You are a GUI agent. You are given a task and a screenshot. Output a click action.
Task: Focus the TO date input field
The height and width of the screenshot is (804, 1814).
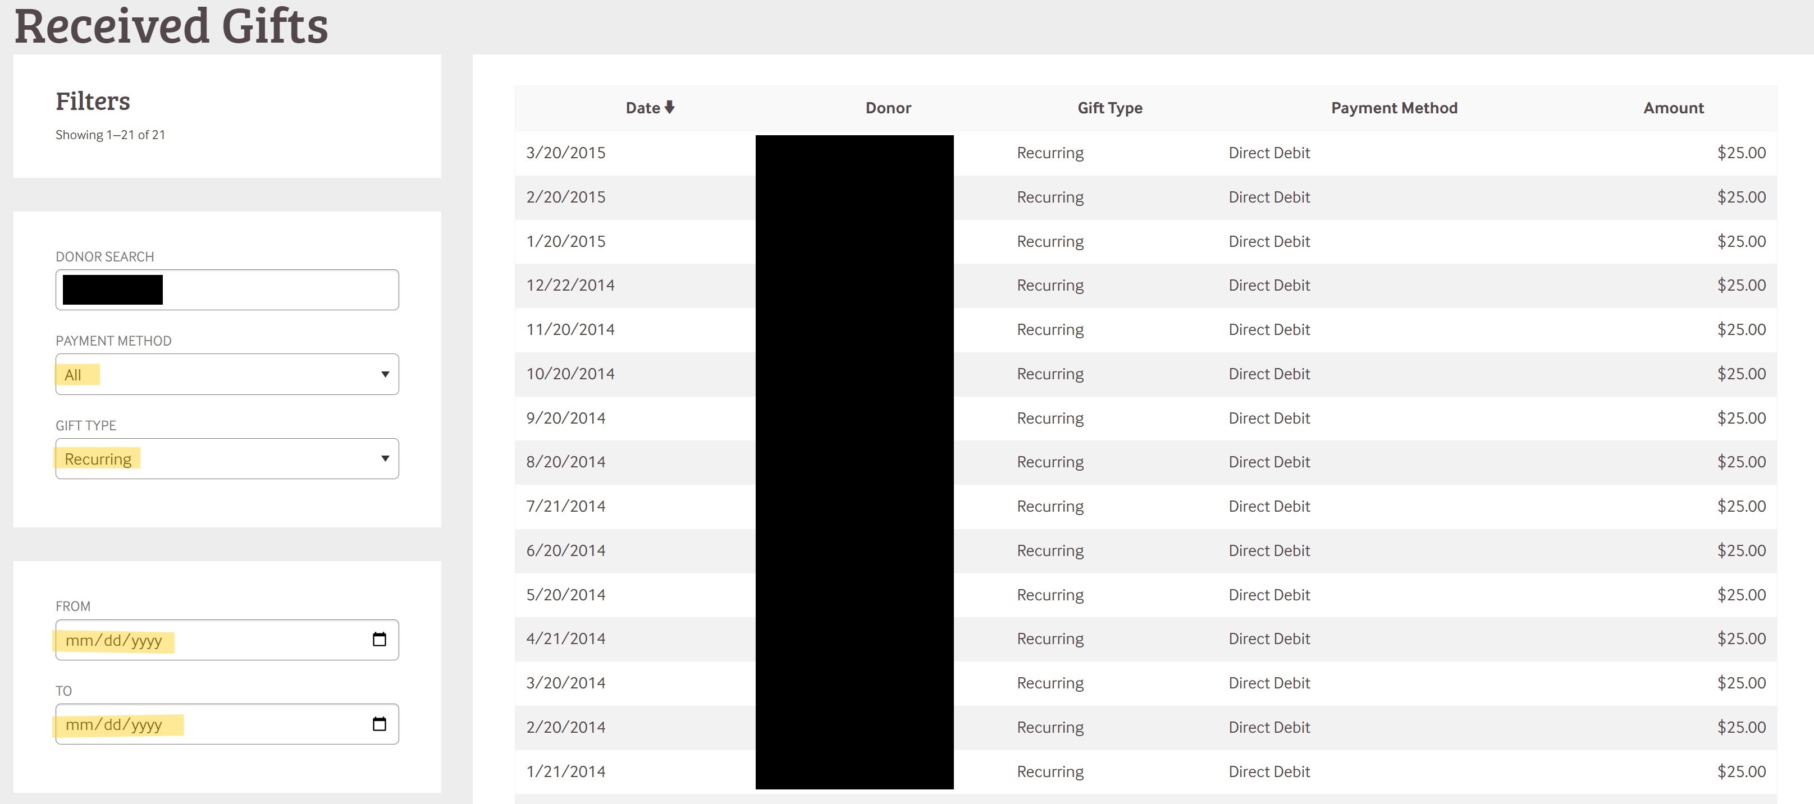(211, 724)
